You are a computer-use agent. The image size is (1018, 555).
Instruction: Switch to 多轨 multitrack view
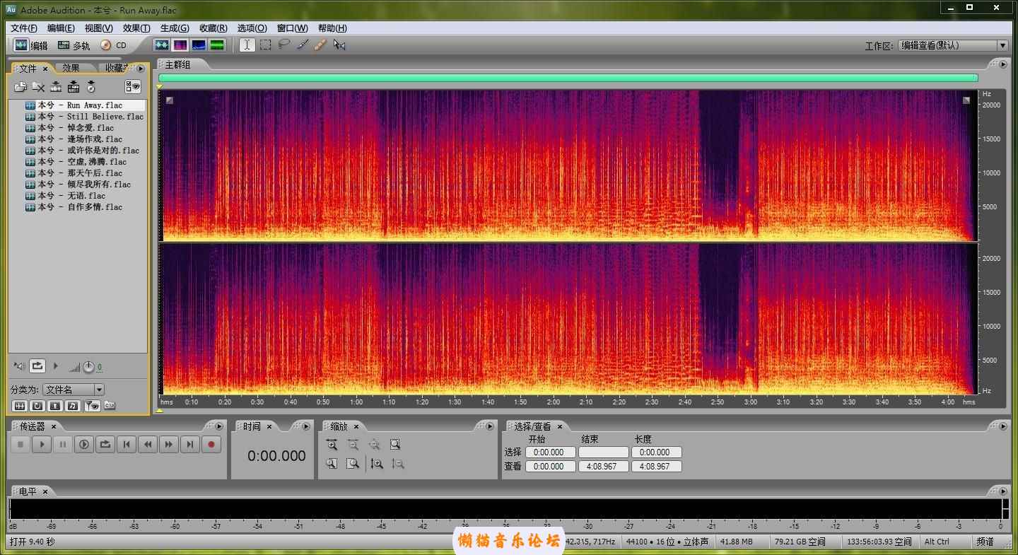(74, 45)
